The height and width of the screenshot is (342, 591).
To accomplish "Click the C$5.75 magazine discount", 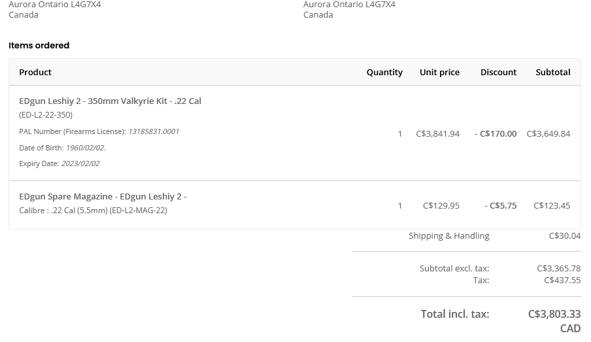I will click(501, 206).
